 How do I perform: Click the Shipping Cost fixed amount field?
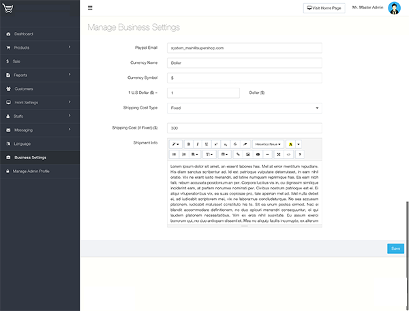click(x=245, y=128)
